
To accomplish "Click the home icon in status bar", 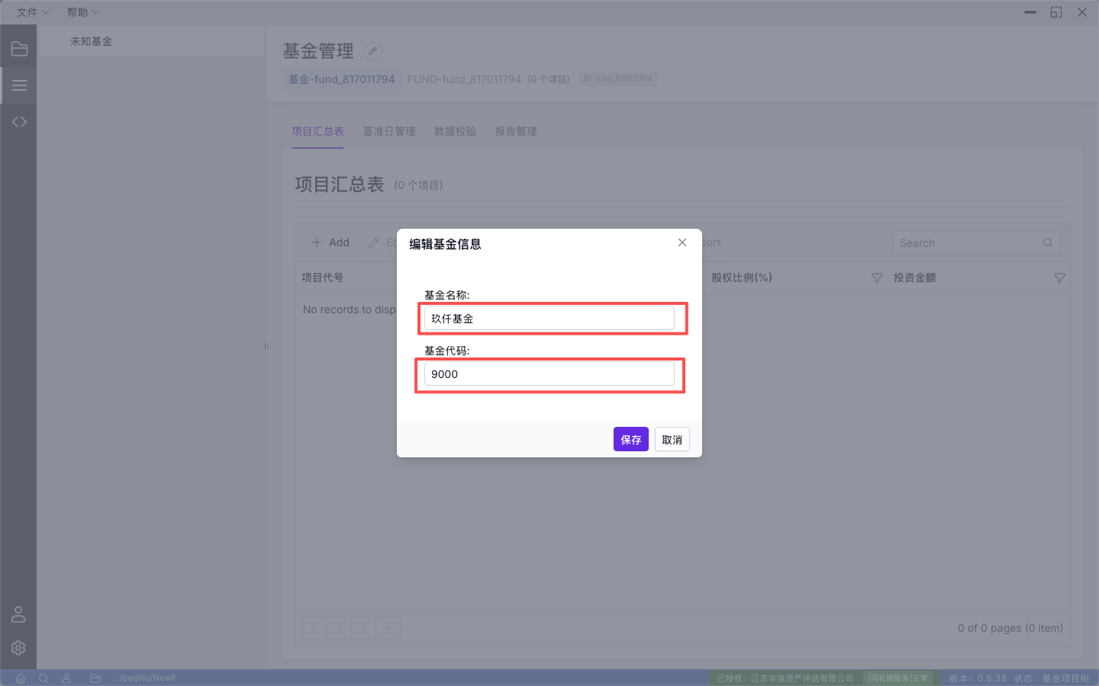I will (x=21, y=678).
